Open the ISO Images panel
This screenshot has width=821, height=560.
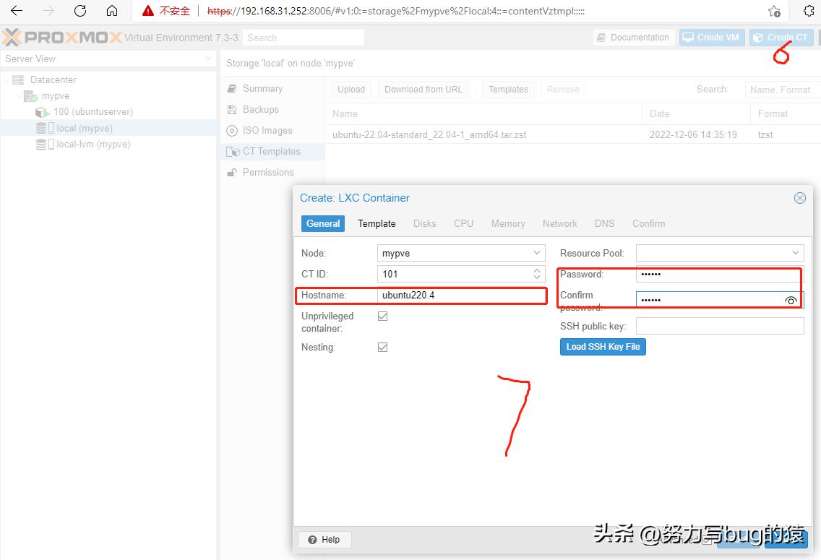pyautogui.click(x=267, y=130)
